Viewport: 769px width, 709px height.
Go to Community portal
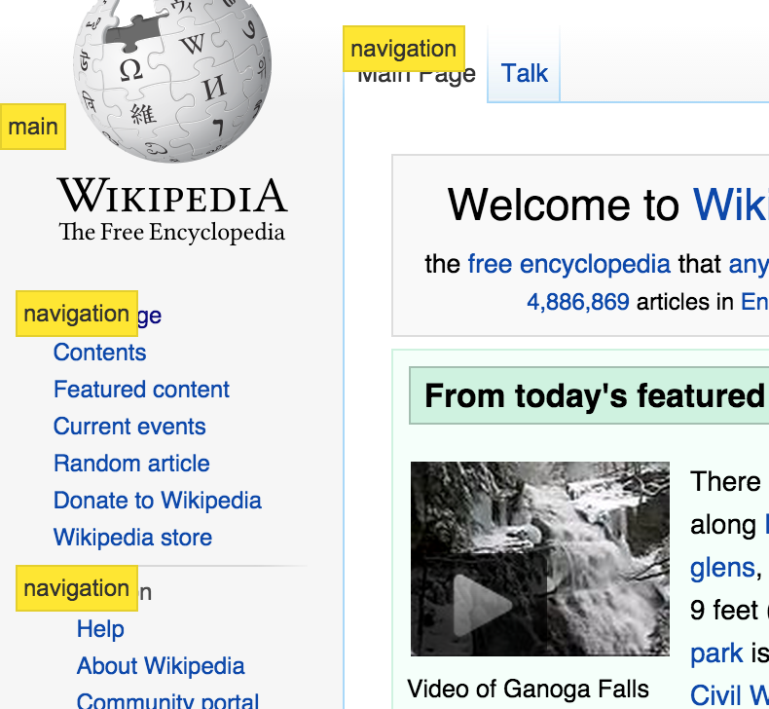[x=167, y=700]
